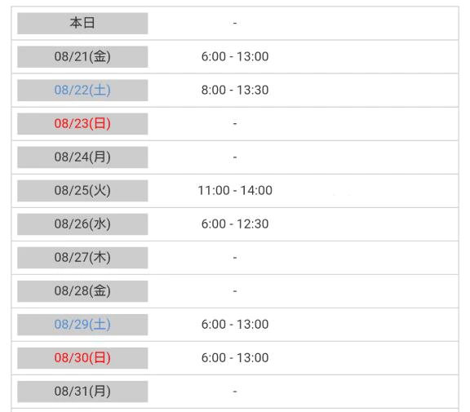Image resolution: width=470 pixels, height=412 pixels.
Task: Click the dash entry for 08/23
Action: click(x=235, y=123)
